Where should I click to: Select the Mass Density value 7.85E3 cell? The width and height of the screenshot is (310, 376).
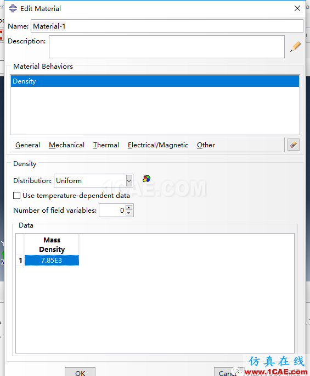[52, 261]
